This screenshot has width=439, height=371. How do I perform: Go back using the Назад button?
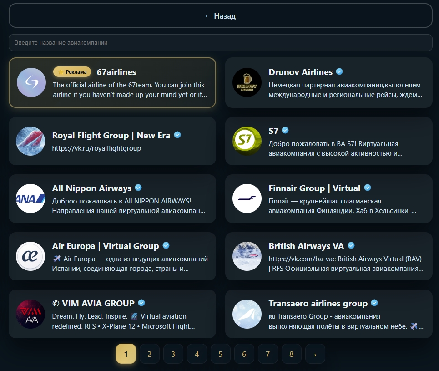(220, 16)
